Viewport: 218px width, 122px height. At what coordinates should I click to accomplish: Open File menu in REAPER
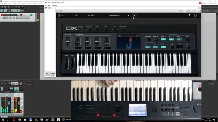coord(2,4)
